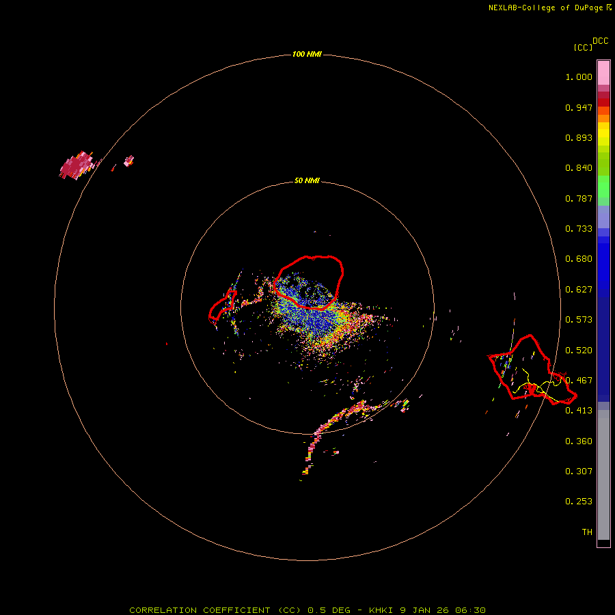
Task: Click the 50 NMI range ring label
Action: 307,180
